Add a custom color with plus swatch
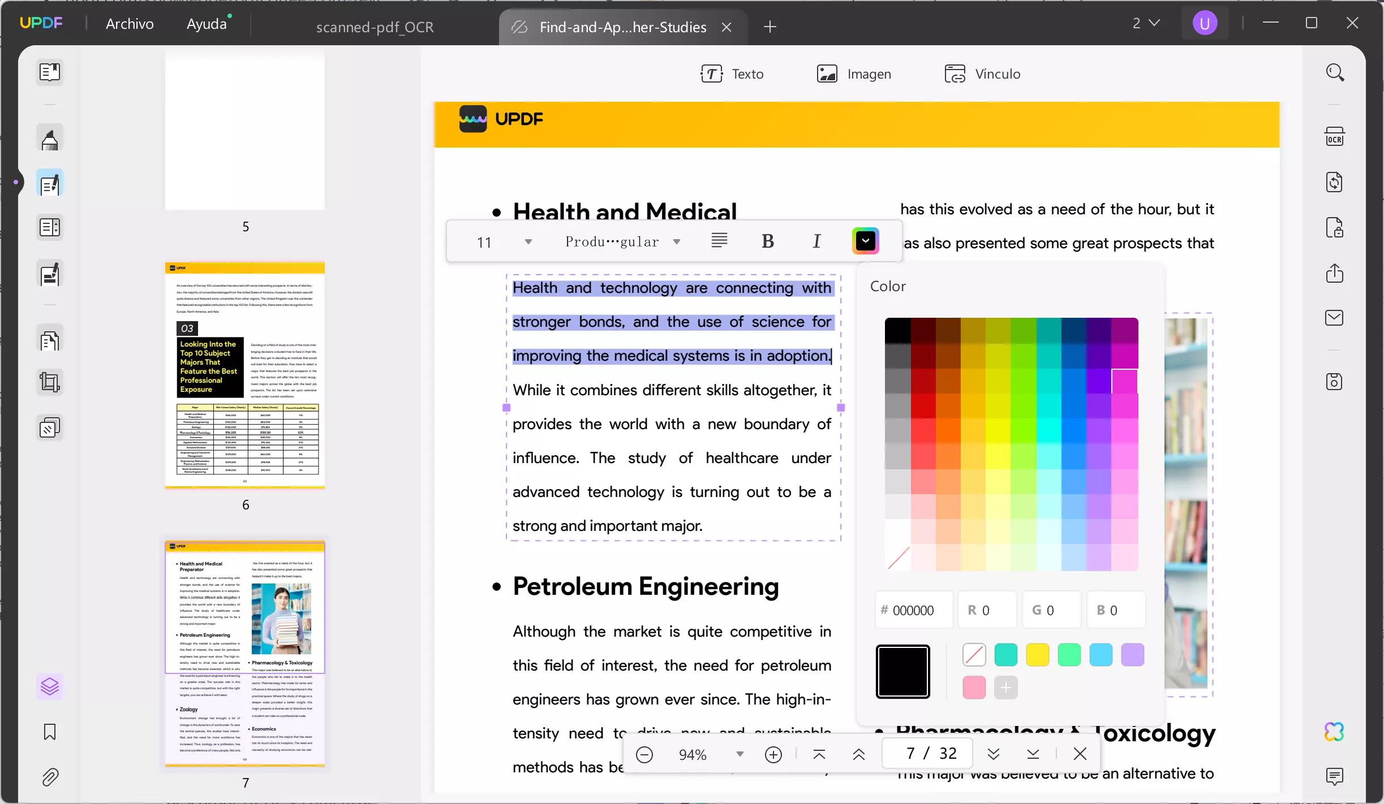The image size is (1384, 804). [x=1006, y=688]
